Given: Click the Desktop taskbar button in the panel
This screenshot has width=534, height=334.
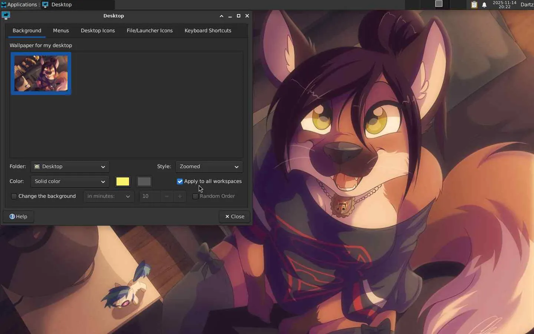Looking at the screenshot, I should pyautogui.click(x=78, y=4).
